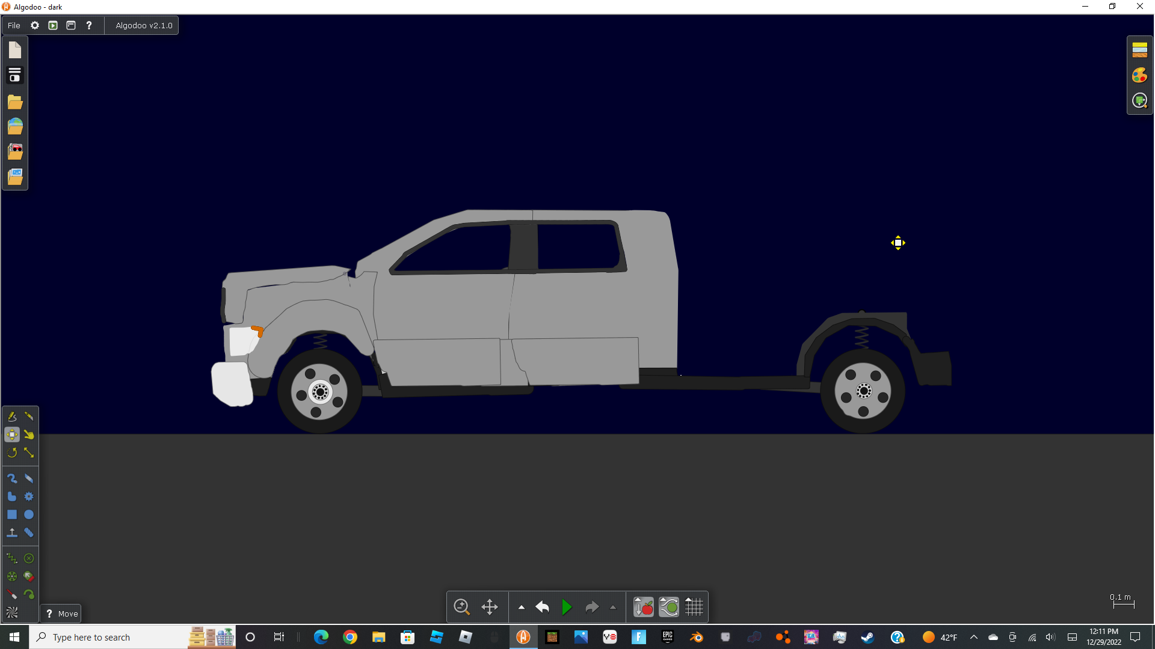
Task: Select the Knife tool
Action: coord(29,416)
